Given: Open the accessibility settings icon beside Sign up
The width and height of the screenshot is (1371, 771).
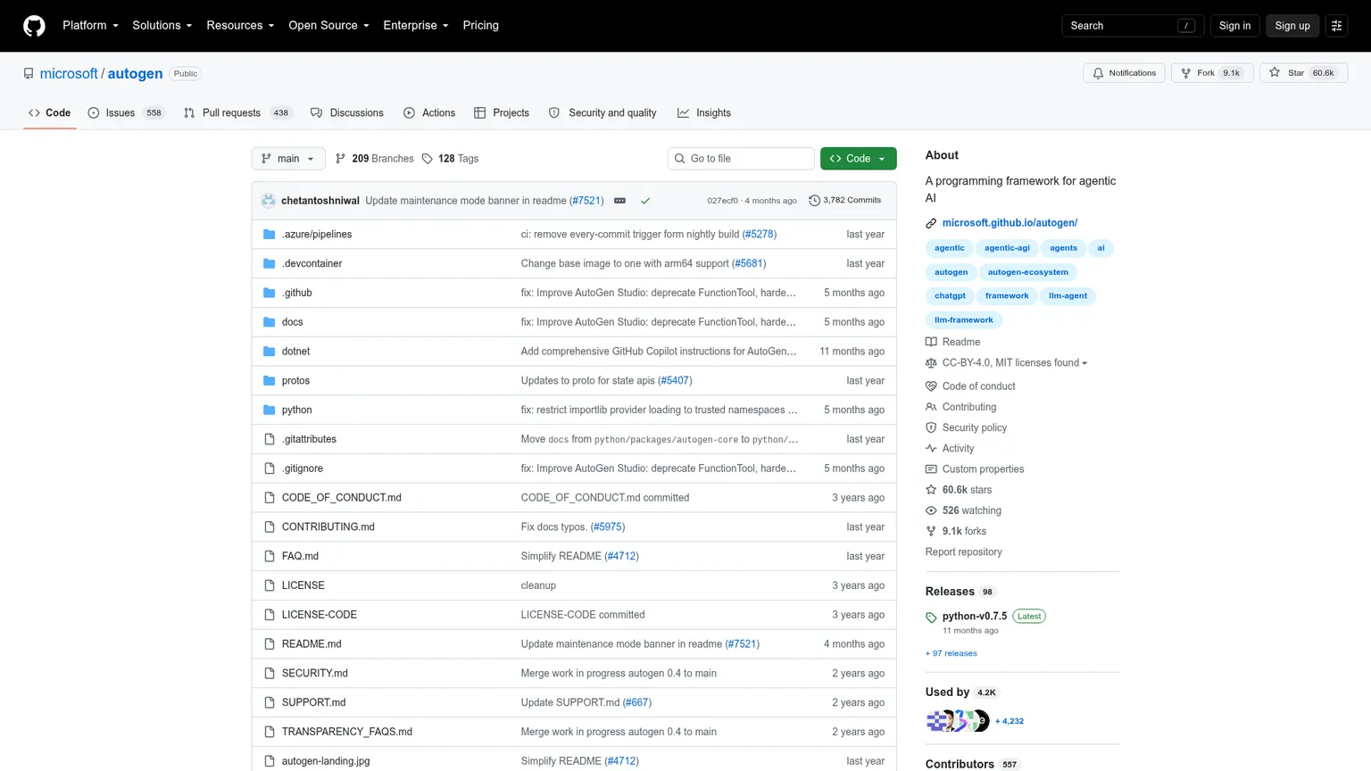Looking at the screenshot, I should (1336, 26).
